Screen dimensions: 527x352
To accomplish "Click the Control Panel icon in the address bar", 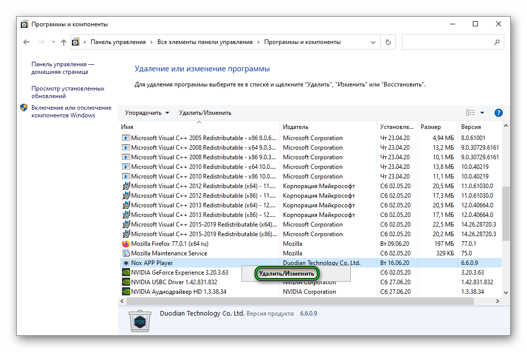I will [x=75, y=42].
